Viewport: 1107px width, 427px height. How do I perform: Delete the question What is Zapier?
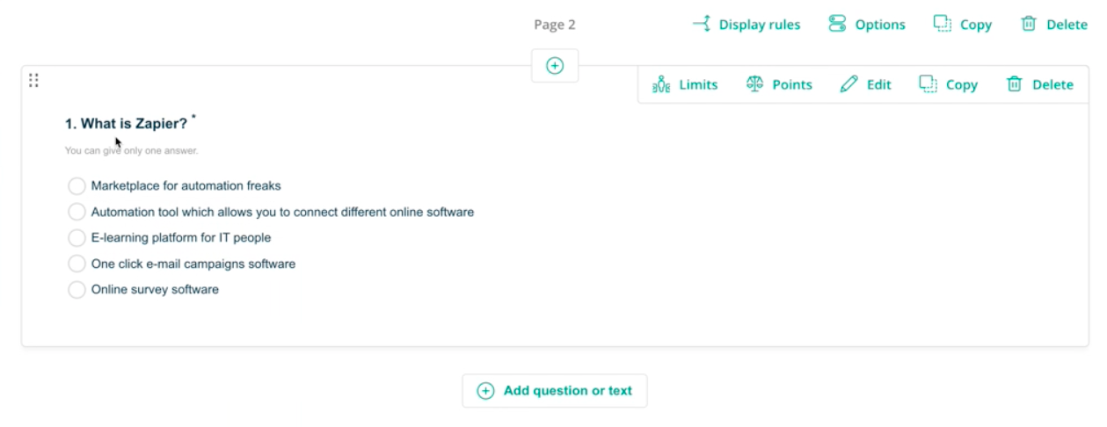1039,84
